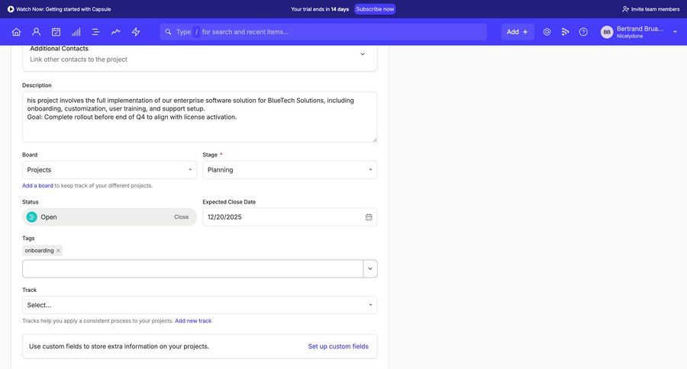Open the Add new track link

coord(193,321)
